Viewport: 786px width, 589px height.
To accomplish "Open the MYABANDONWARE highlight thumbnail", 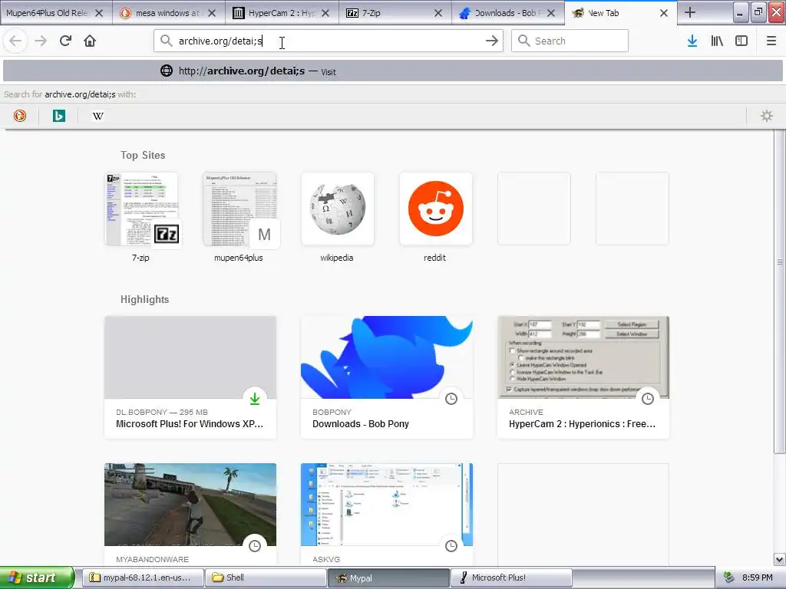I will (190, 505).
